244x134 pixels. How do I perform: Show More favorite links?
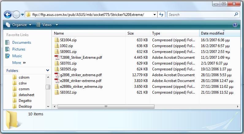click(19, 63)
